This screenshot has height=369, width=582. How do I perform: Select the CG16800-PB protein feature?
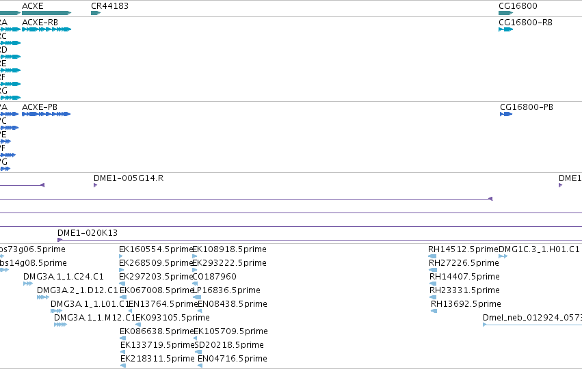click(506, 114)
